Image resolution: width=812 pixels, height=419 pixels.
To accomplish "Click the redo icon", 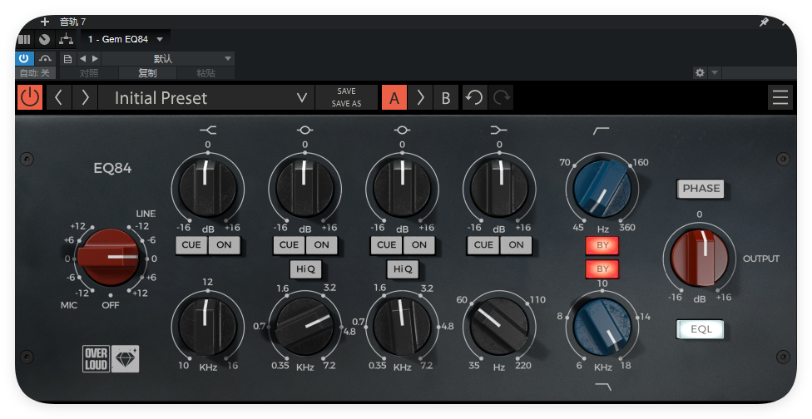I will [502, 97].
